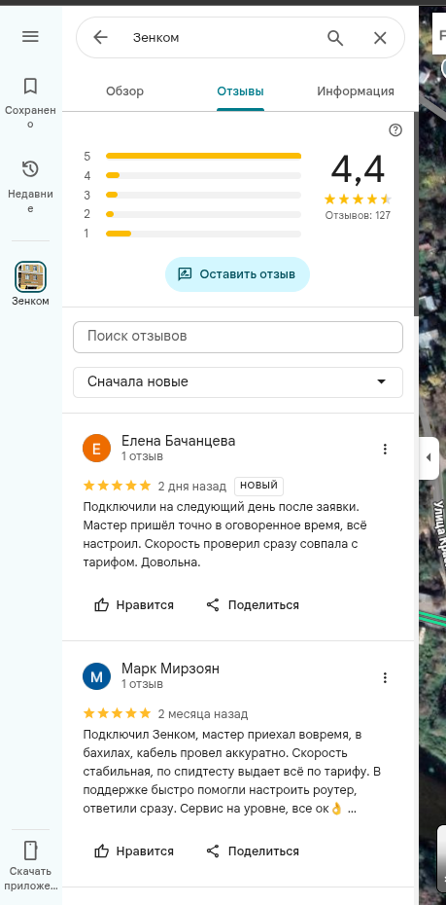Click the magnifier search icon

(335, 38)
